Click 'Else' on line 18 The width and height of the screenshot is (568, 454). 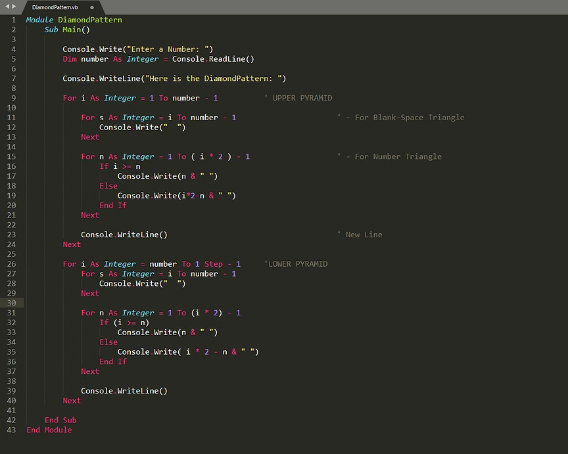click(x=108, y=186)
